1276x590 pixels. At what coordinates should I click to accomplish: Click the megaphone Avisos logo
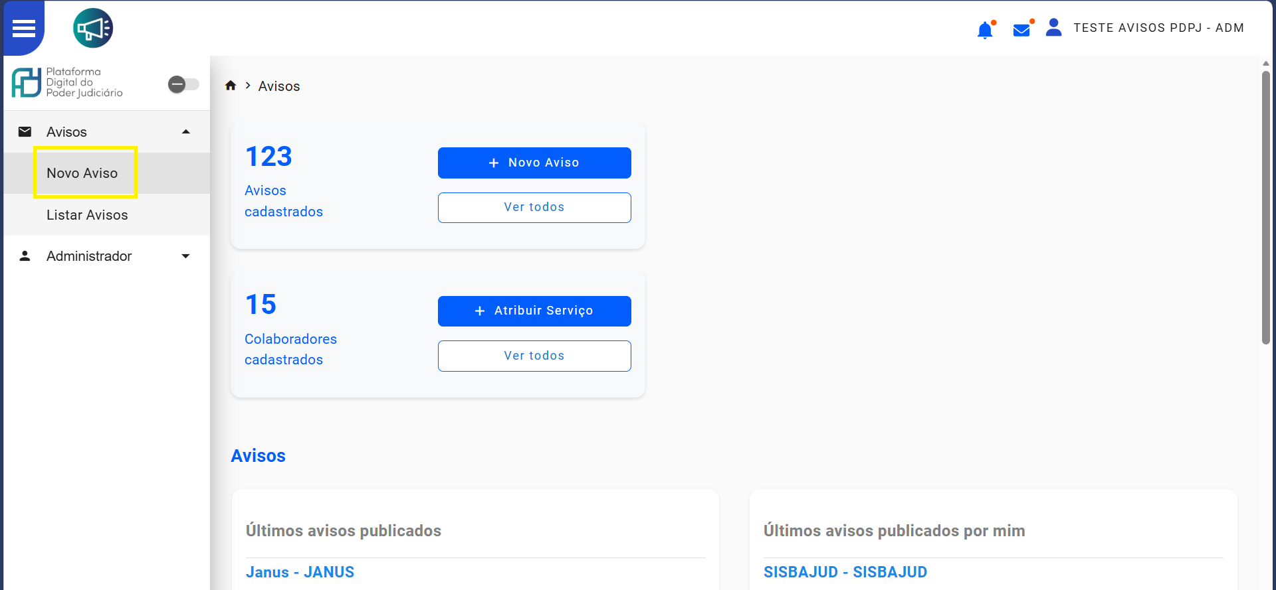93,29
